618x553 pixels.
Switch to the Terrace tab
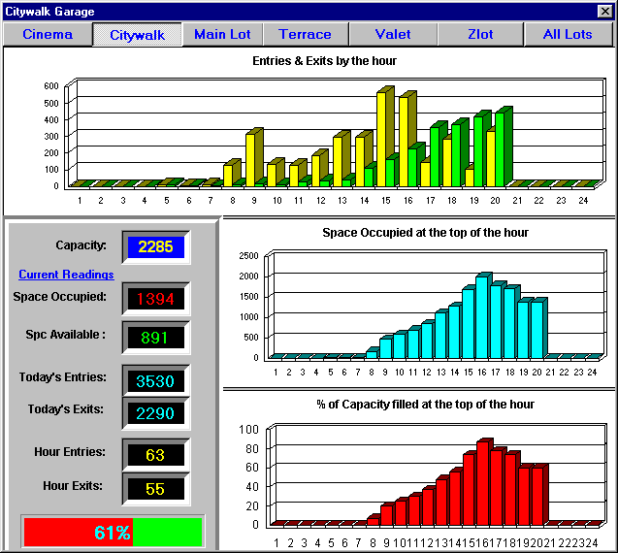pos(305,34)
